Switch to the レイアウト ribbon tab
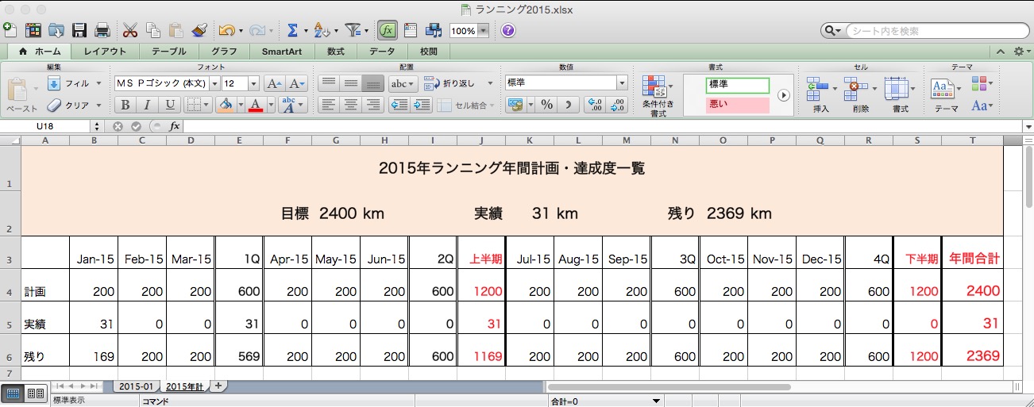1034x407 pixels. coord(105,52)
